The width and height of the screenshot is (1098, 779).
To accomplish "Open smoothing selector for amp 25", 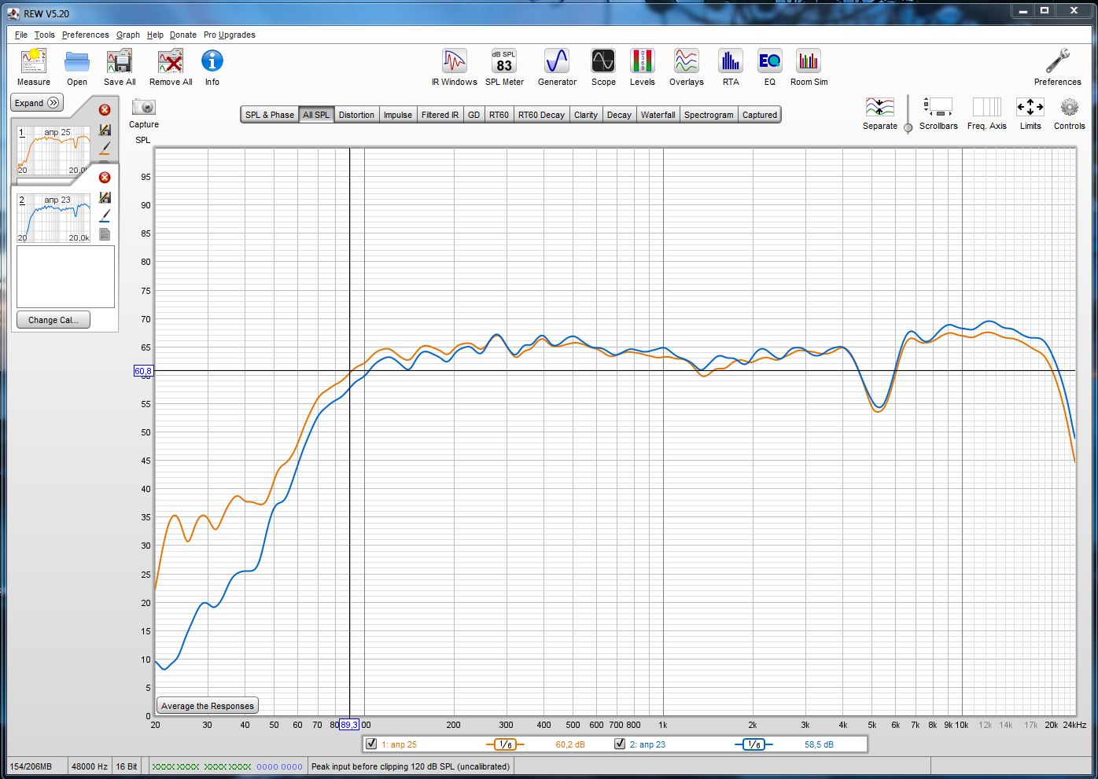I will click(x=505, y=744).
